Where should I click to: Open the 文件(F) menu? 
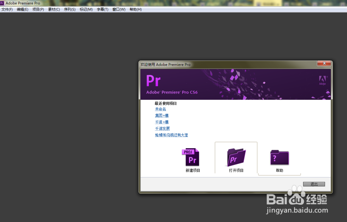pyautogui.click(x=7, y=9)
